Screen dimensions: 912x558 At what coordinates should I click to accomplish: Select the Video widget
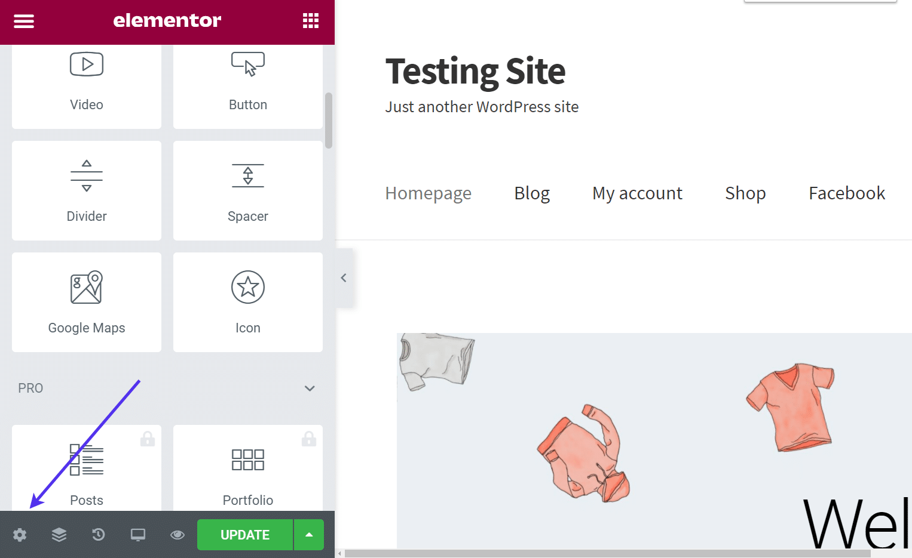pyautogui.click(x=87, y=84)
